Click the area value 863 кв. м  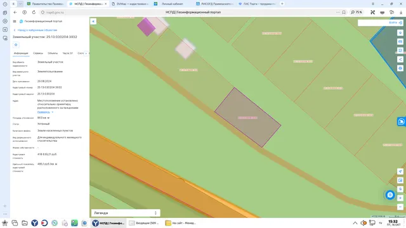point(44,118)
